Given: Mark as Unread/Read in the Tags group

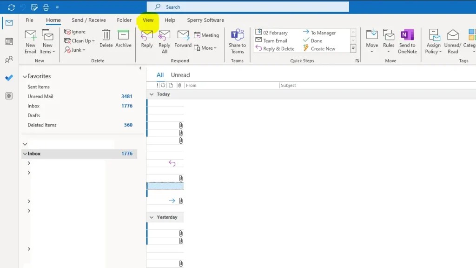Looking at the screenshot, I should point(452,42).
